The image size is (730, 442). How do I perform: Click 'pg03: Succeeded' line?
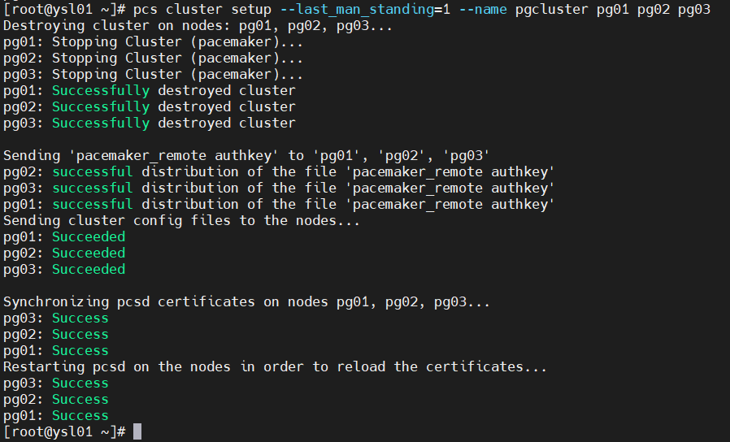[x=64, y=270]
